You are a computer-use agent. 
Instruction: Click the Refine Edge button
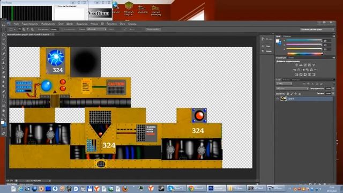153,29
